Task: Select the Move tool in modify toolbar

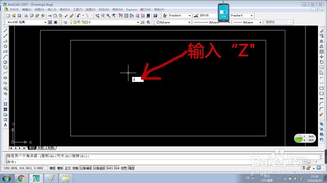Action: [322, 57]
